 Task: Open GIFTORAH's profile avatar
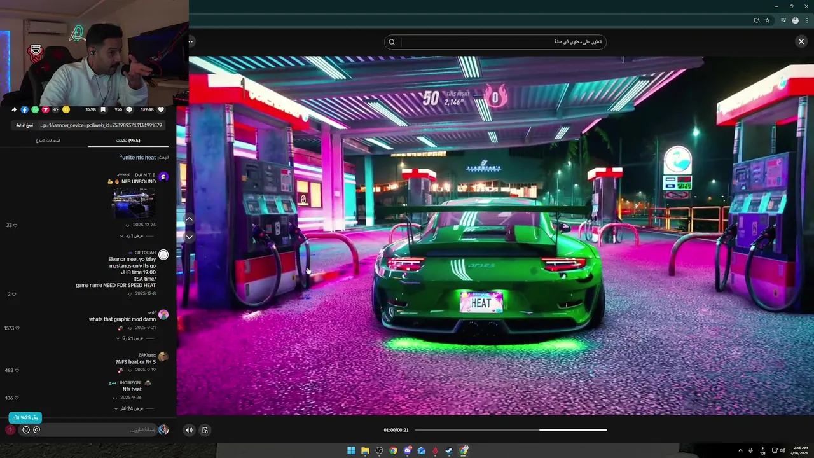163,254
